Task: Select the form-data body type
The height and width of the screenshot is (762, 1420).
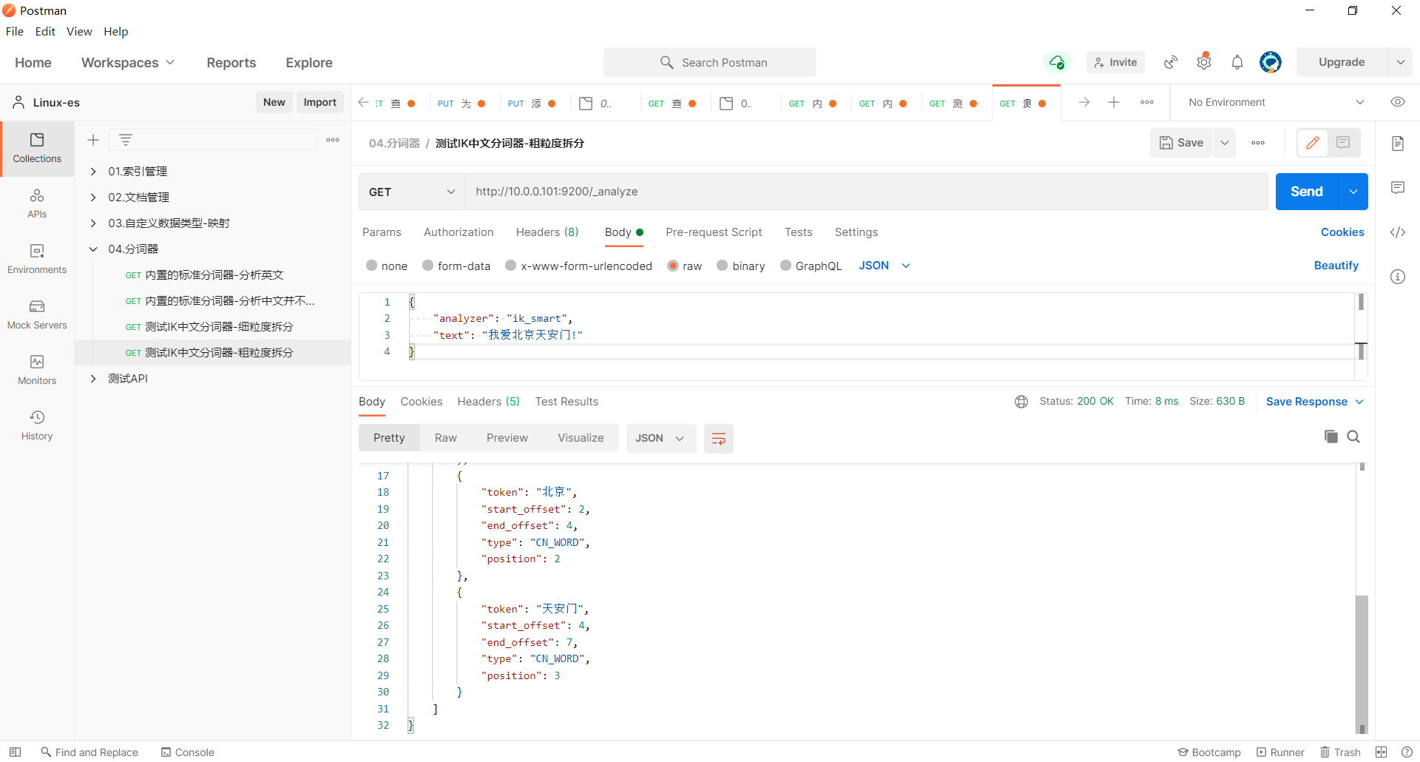Action: click(456, 266)
